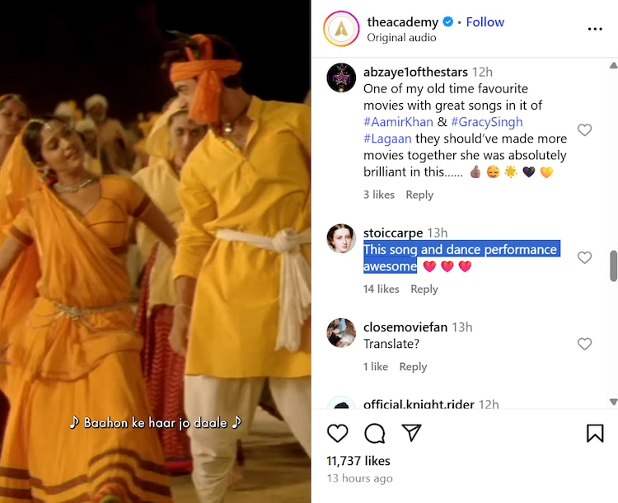
Task: Reply to stoiccarpe's comment
Action: (424, 289)
